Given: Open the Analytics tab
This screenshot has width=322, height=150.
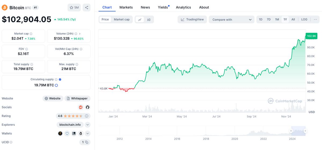Looking at the screenshot, I should coord(184,7).
